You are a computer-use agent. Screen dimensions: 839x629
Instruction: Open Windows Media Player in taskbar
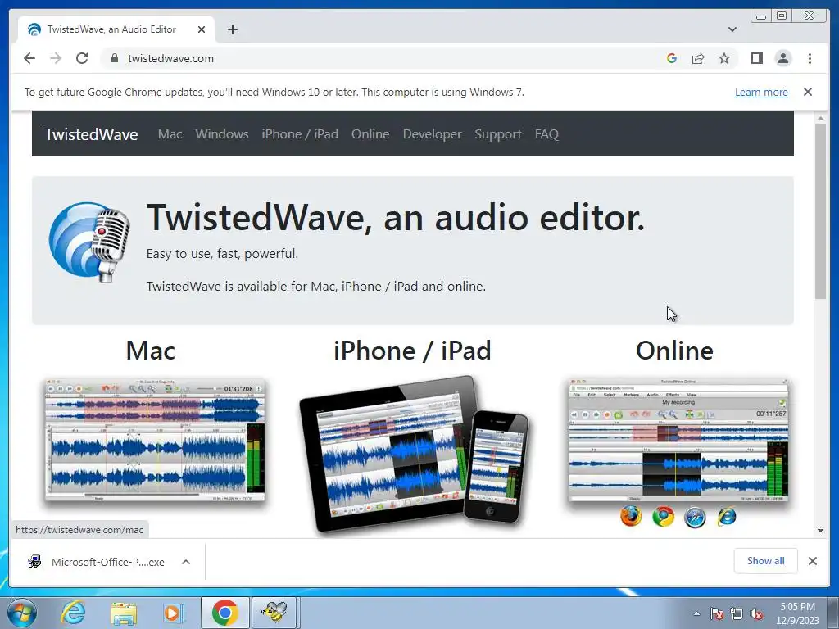click(172, 613)
